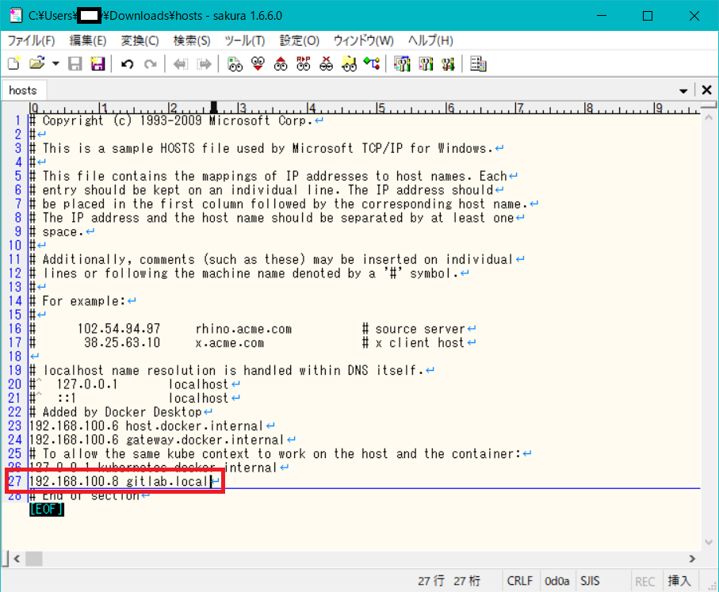Open the ヘルプ(H) menu
The height and width of the screenshot is (592, 719).
(430, 40)
